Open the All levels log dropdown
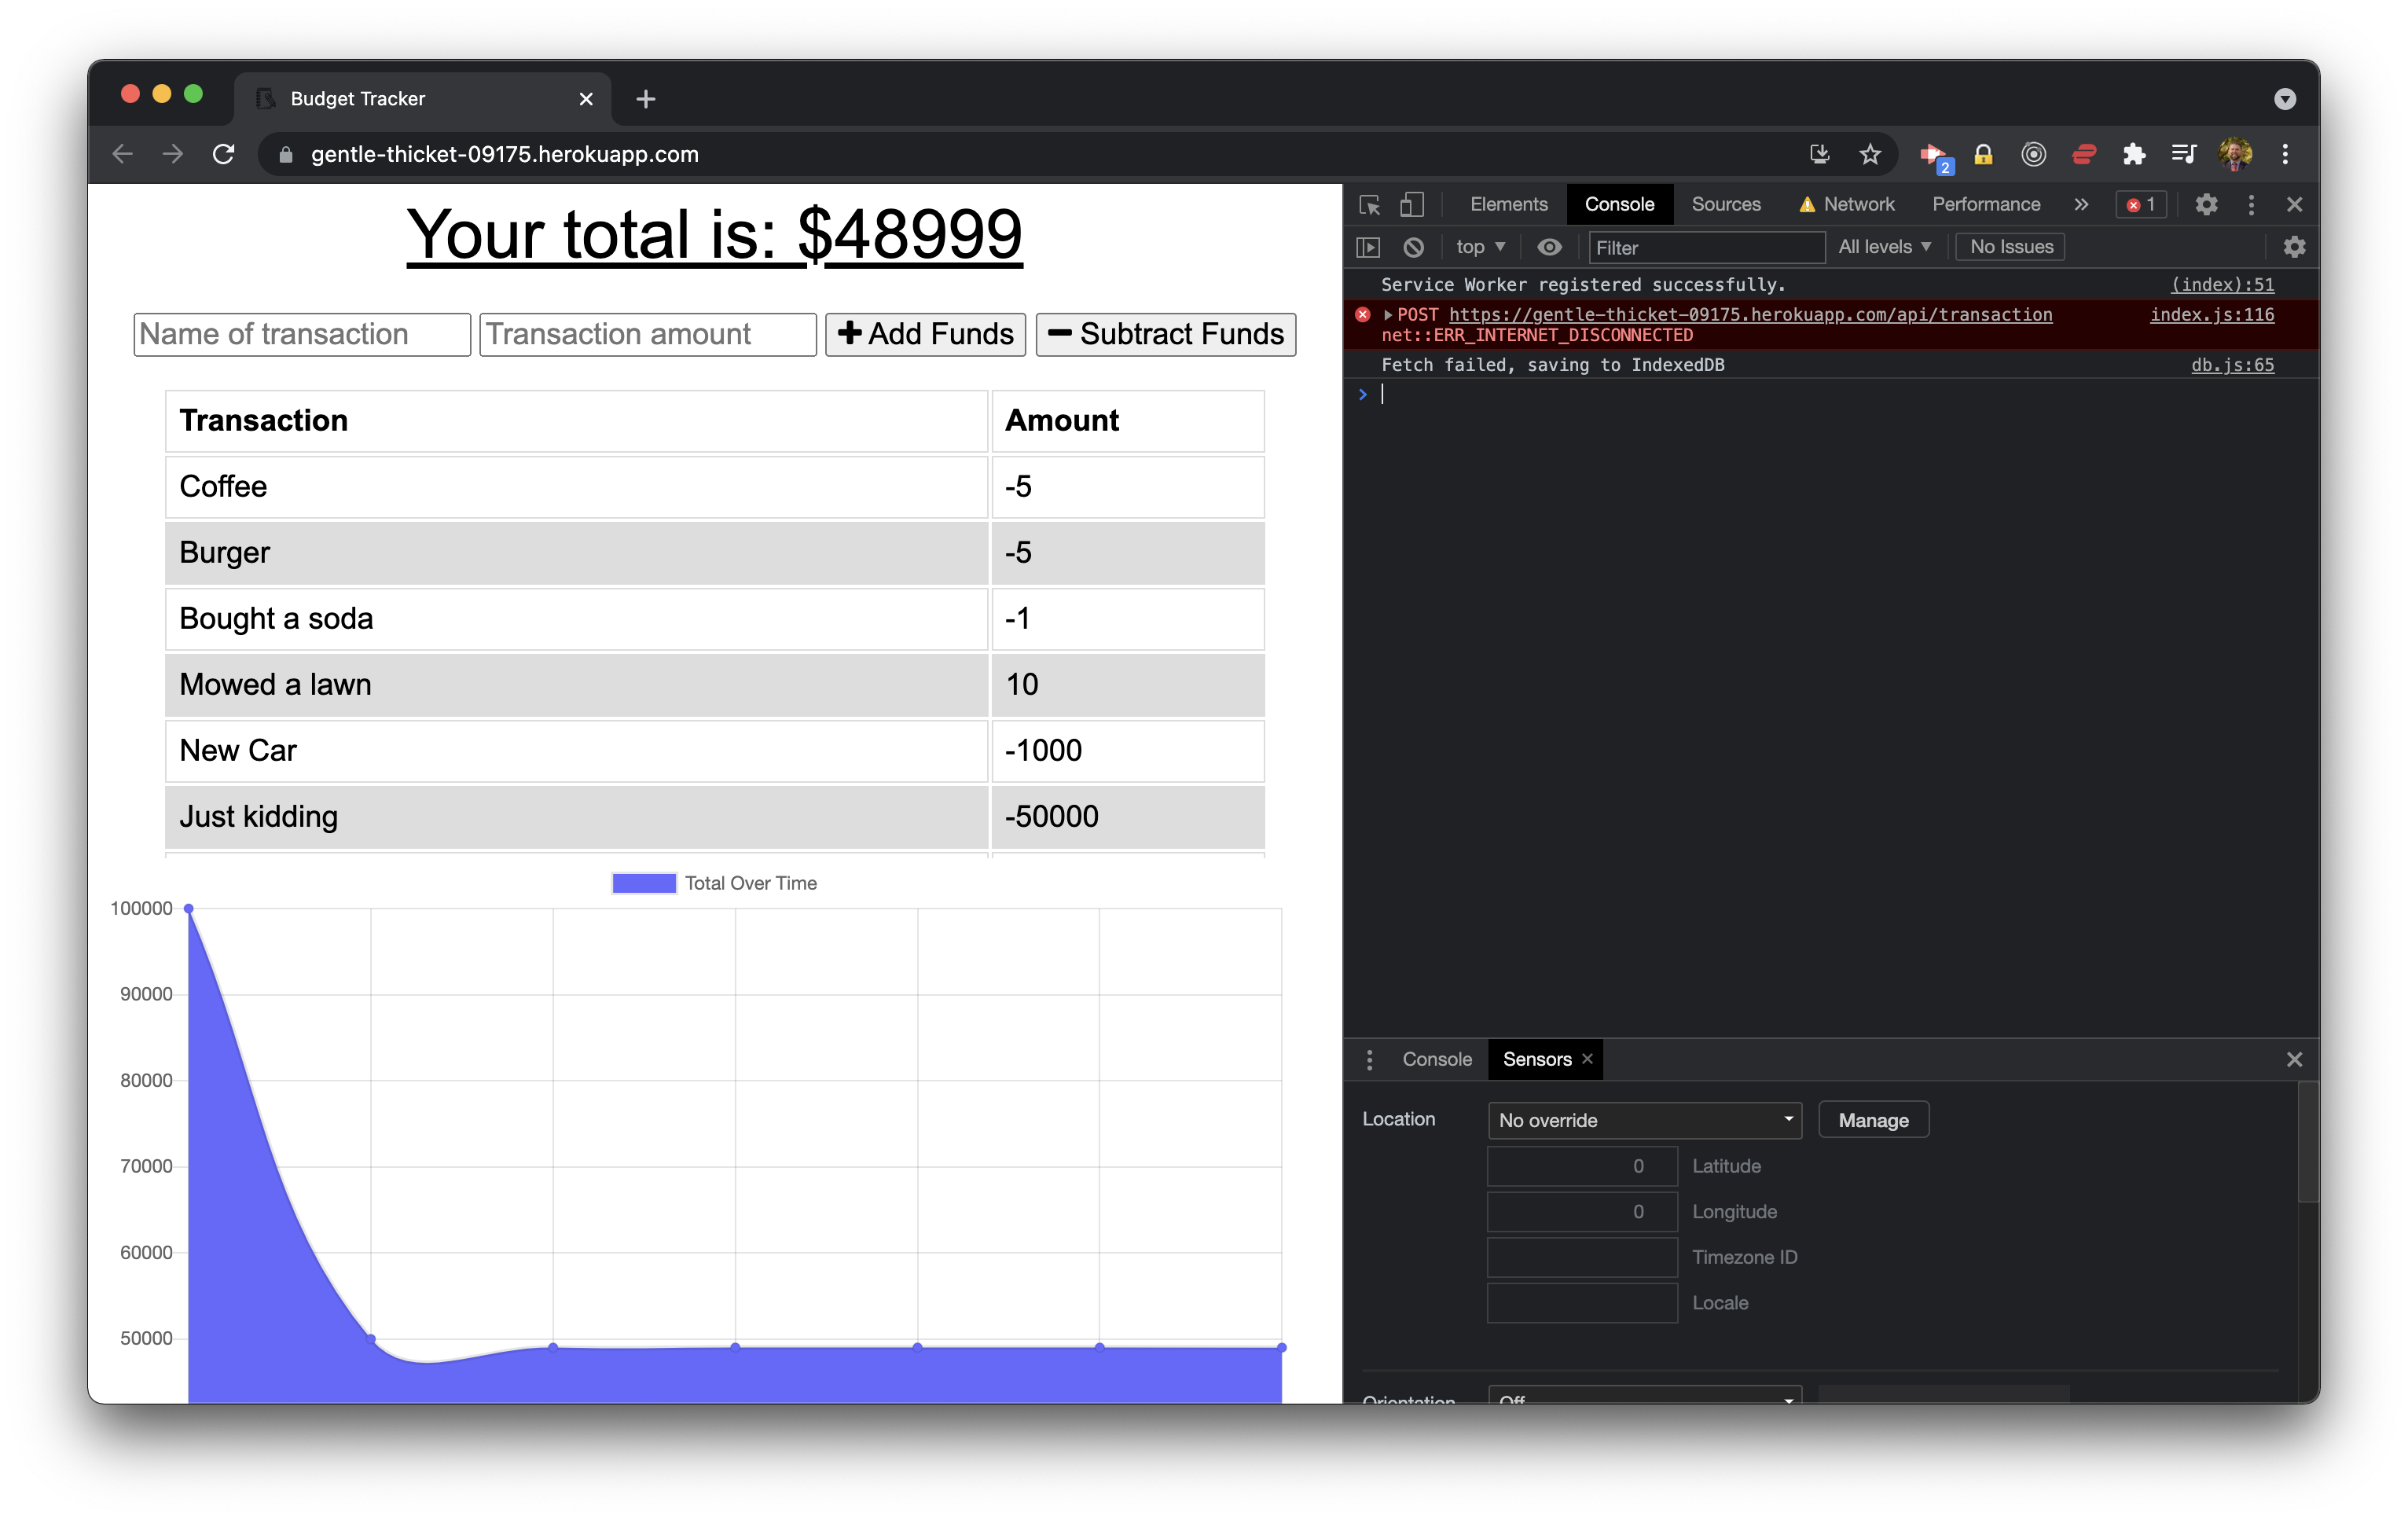The image size is (2408, 1520). point(1882,247)
